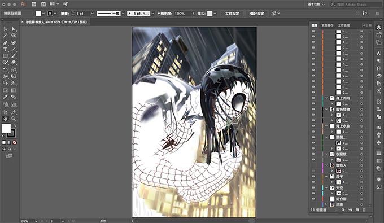Click the white fill color swatch in toolbox
Screen dimensions: 384x223
(6, 128)
